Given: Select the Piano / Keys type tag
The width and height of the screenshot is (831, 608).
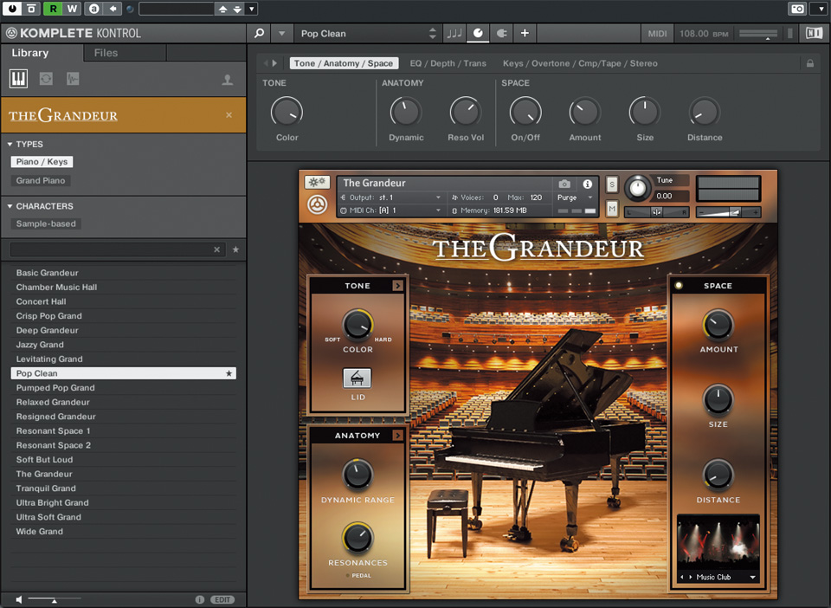Looking at the screenshot, I should pos(42,162).
